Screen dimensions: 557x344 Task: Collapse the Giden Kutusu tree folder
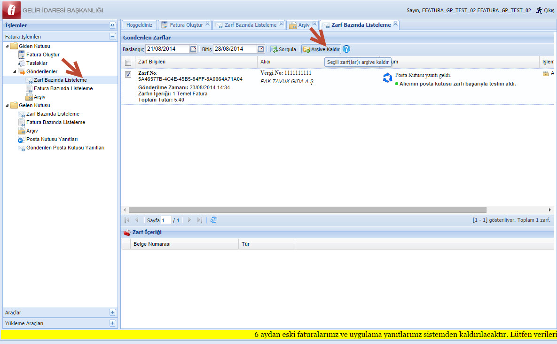8,46
